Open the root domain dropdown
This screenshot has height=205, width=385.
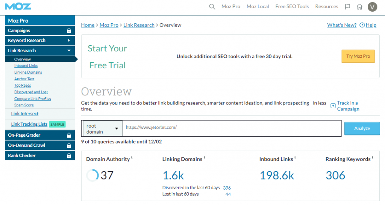click(x=103, y=128)
